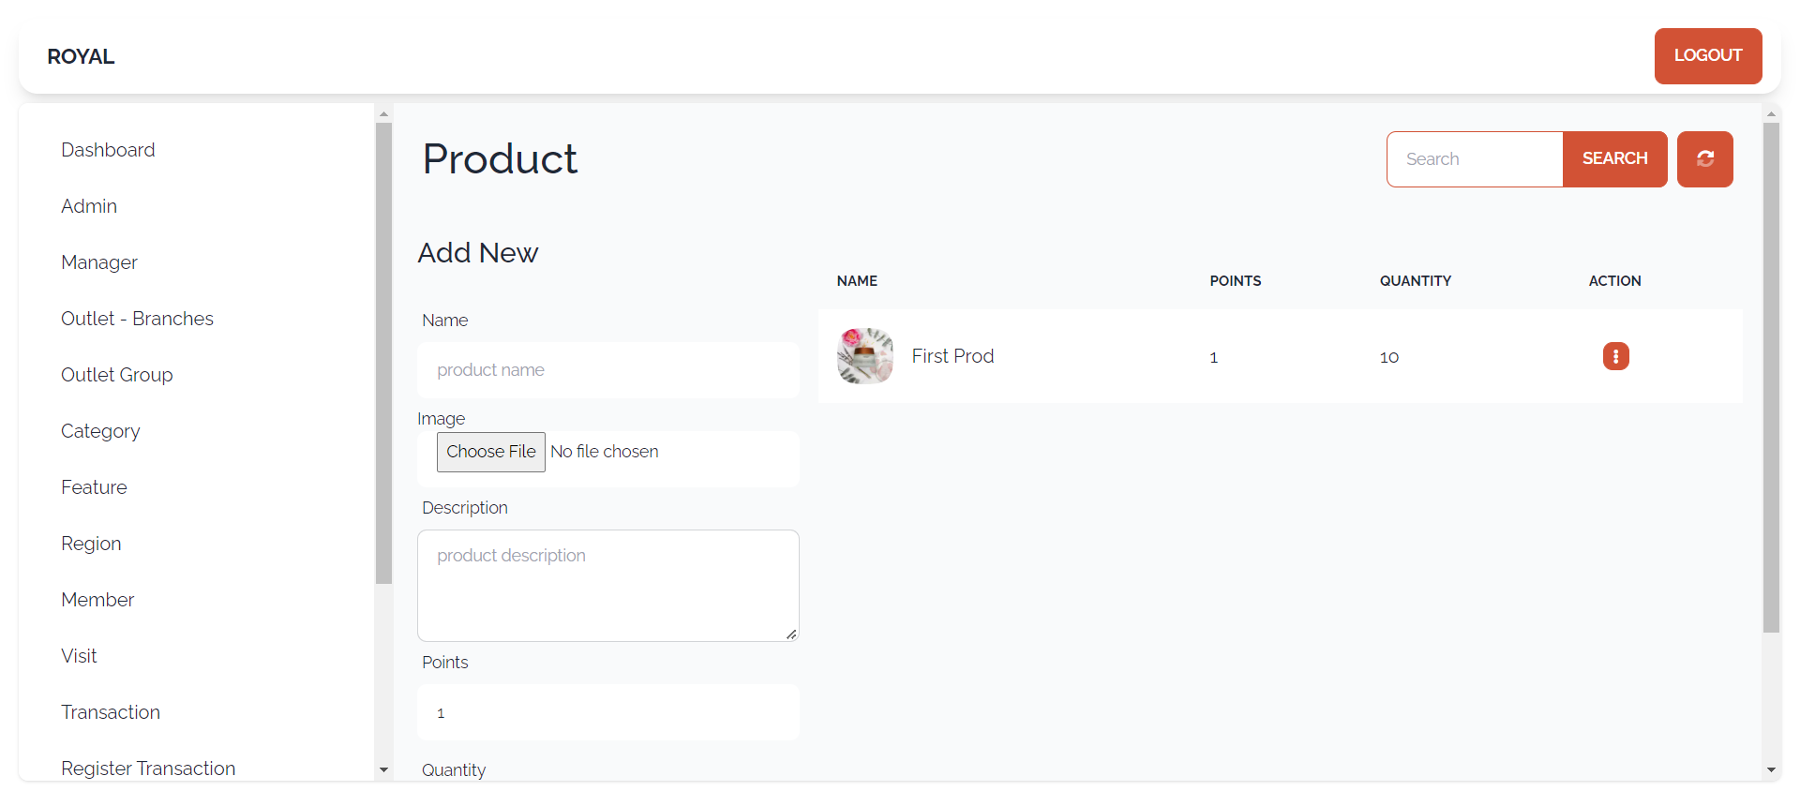Select Category in the sidebar
The height and width of the screenshot is (806, 1800).
click(100, 431)
